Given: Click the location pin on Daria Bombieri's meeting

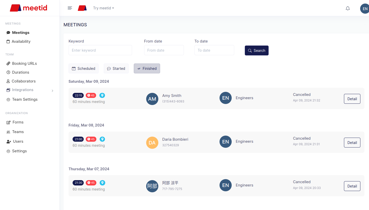Looking at the screenshot, I should point(102,139).
